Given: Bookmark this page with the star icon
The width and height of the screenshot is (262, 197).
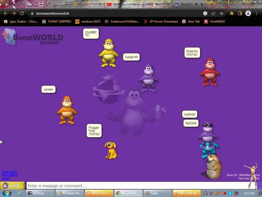Looking at the screenshot, I should click(x=221, y=13).
